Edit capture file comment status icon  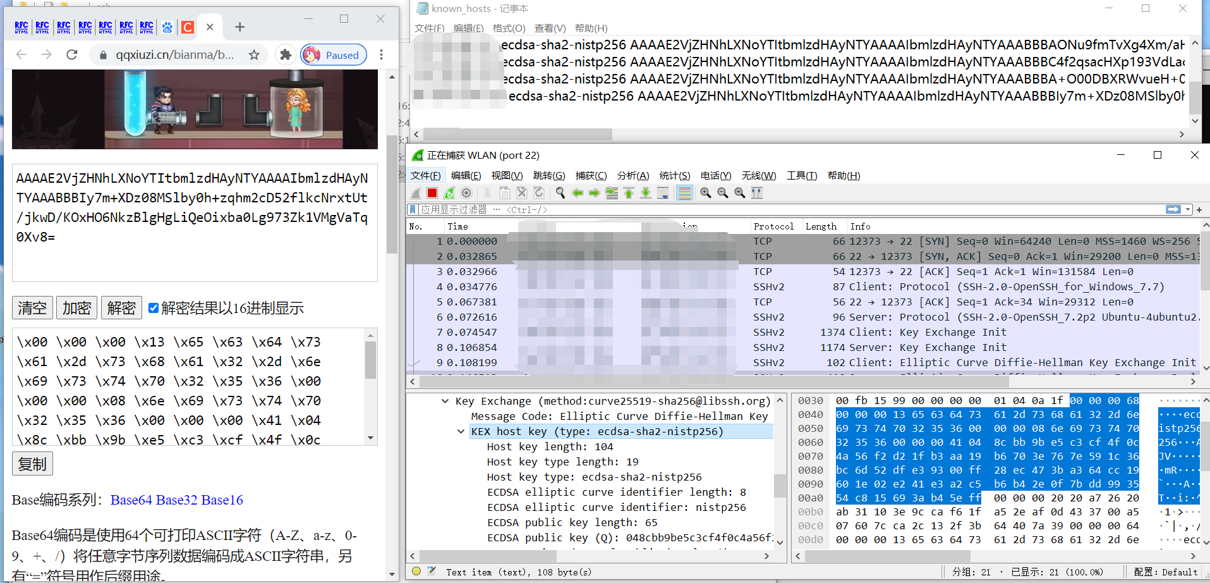[x=432, y=571]
